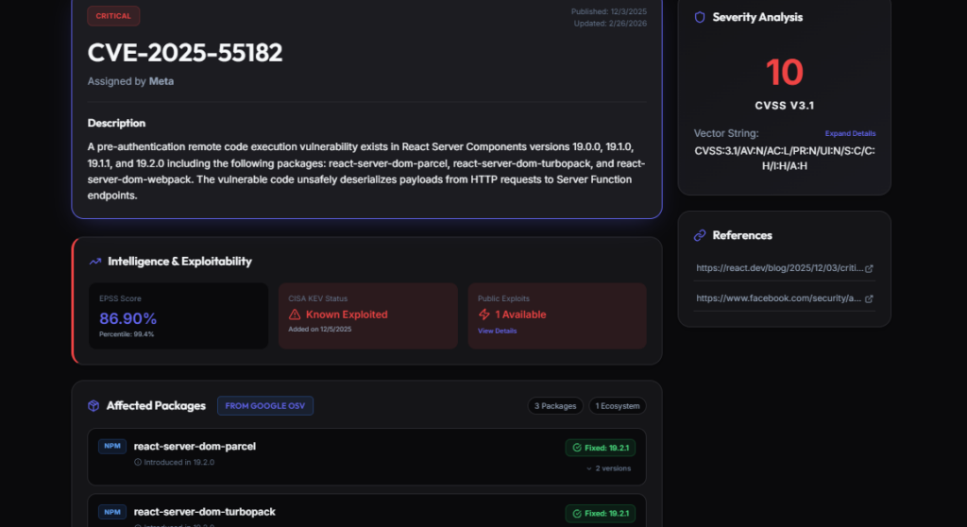Click the react-server-dom-parcel package name
This screenshot has width=967, height=527.
tap(195, 446)
